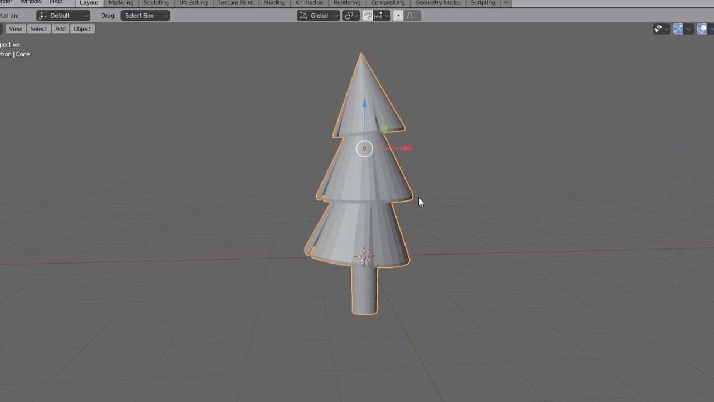Image resolution: width=714 pixels, height=402 pixels.
Task: Click the red X-axis gizmo arrow
Action: [408, 149]
